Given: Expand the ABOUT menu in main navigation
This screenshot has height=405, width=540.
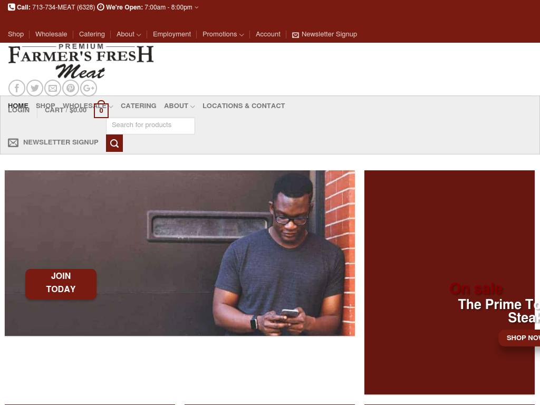Looking at the screenshot, I should tap(179, 105).
